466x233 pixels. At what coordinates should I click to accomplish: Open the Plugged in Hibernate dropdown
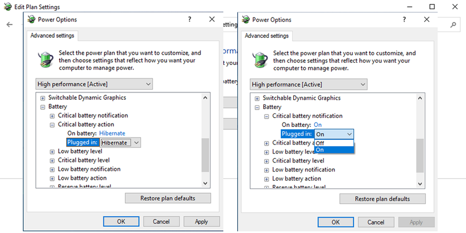[x=120, y=143]
